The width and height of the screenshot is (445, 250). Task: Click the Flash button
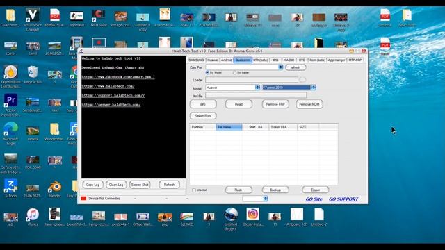coord(238,190)
